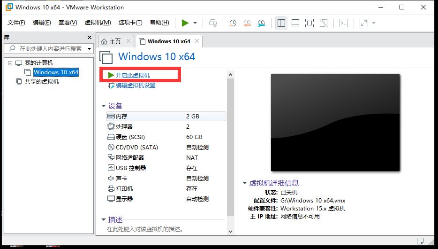
Task: Click the revert to snapshot icon
Action: pos(247,23)
